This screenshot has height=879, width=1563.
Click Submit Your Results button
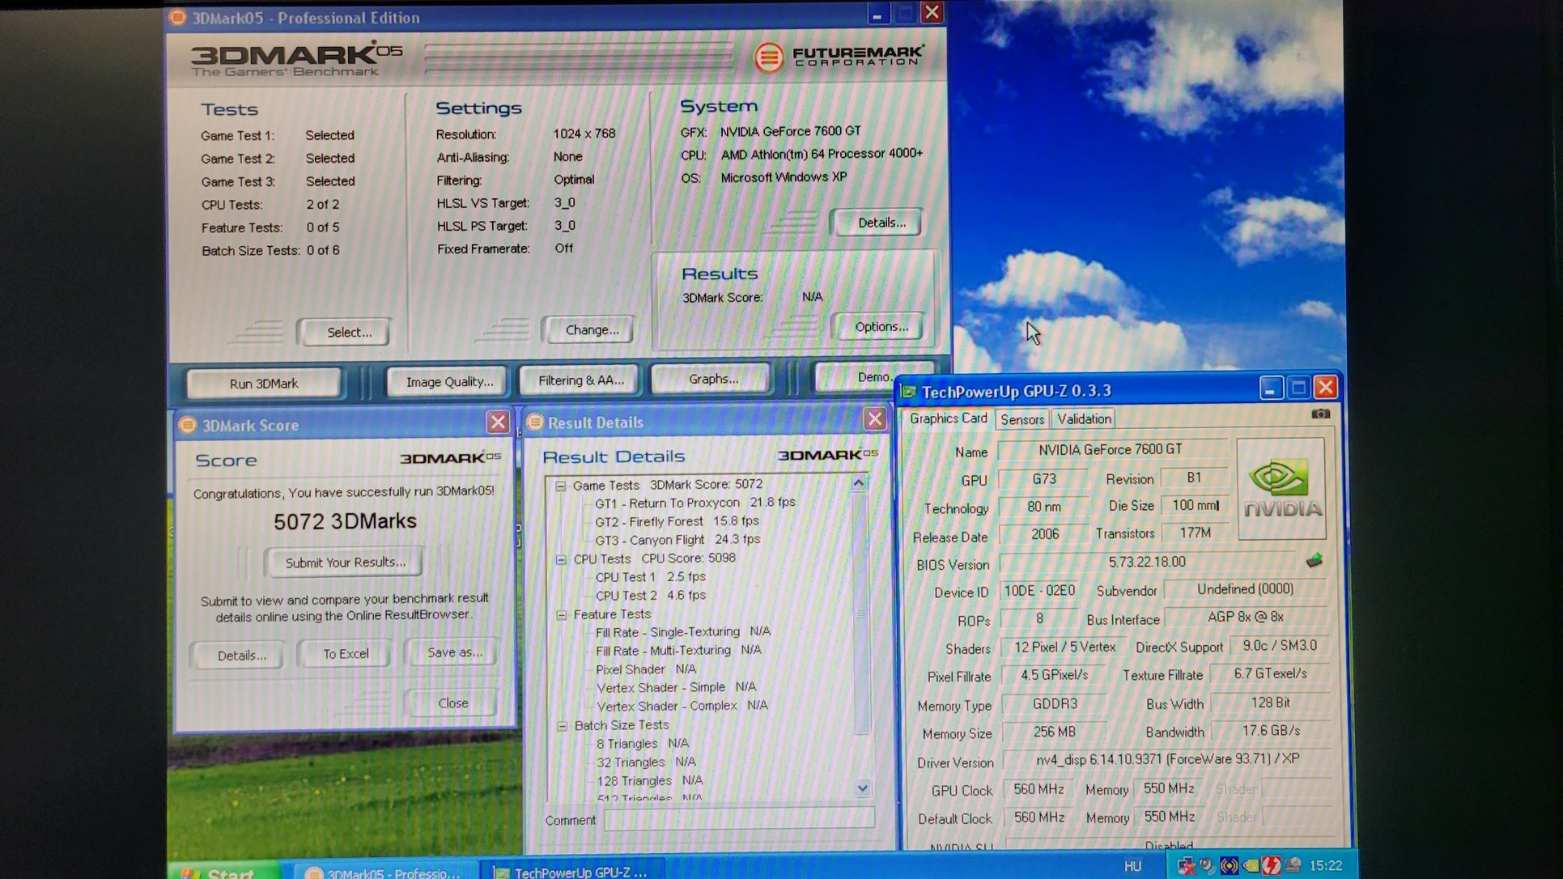pyautogui.click(x=345, y=562)
